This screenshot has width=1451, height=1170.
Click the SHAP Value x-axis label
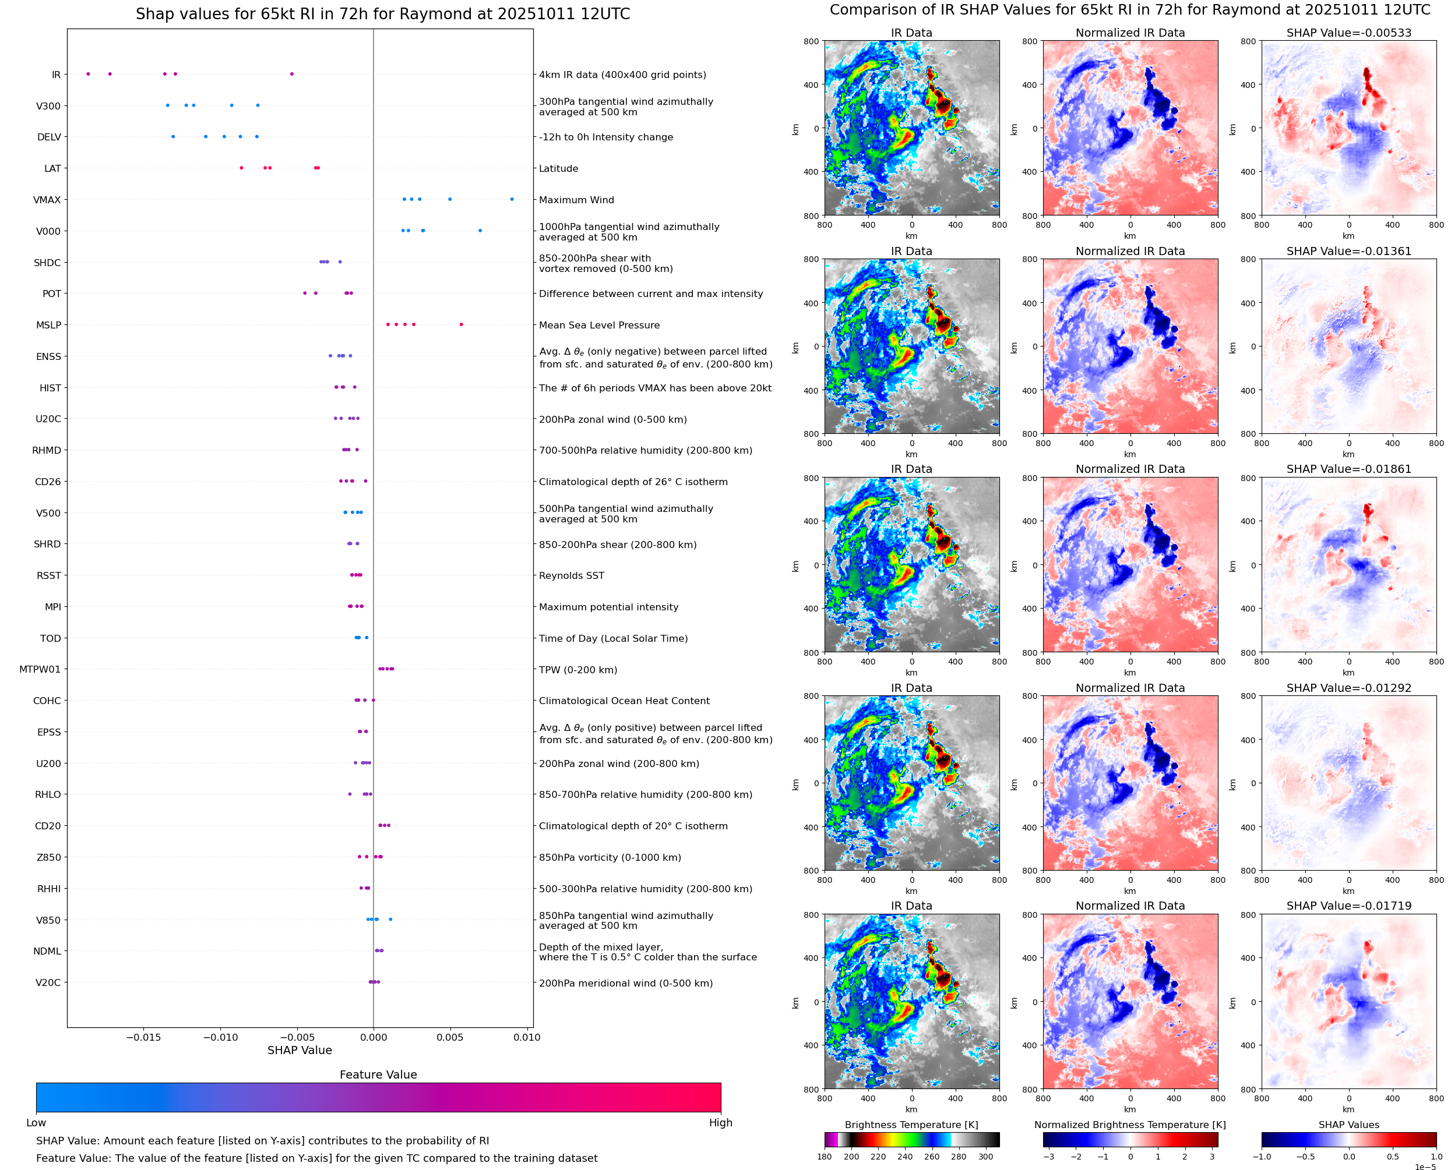coord(300,1050)
